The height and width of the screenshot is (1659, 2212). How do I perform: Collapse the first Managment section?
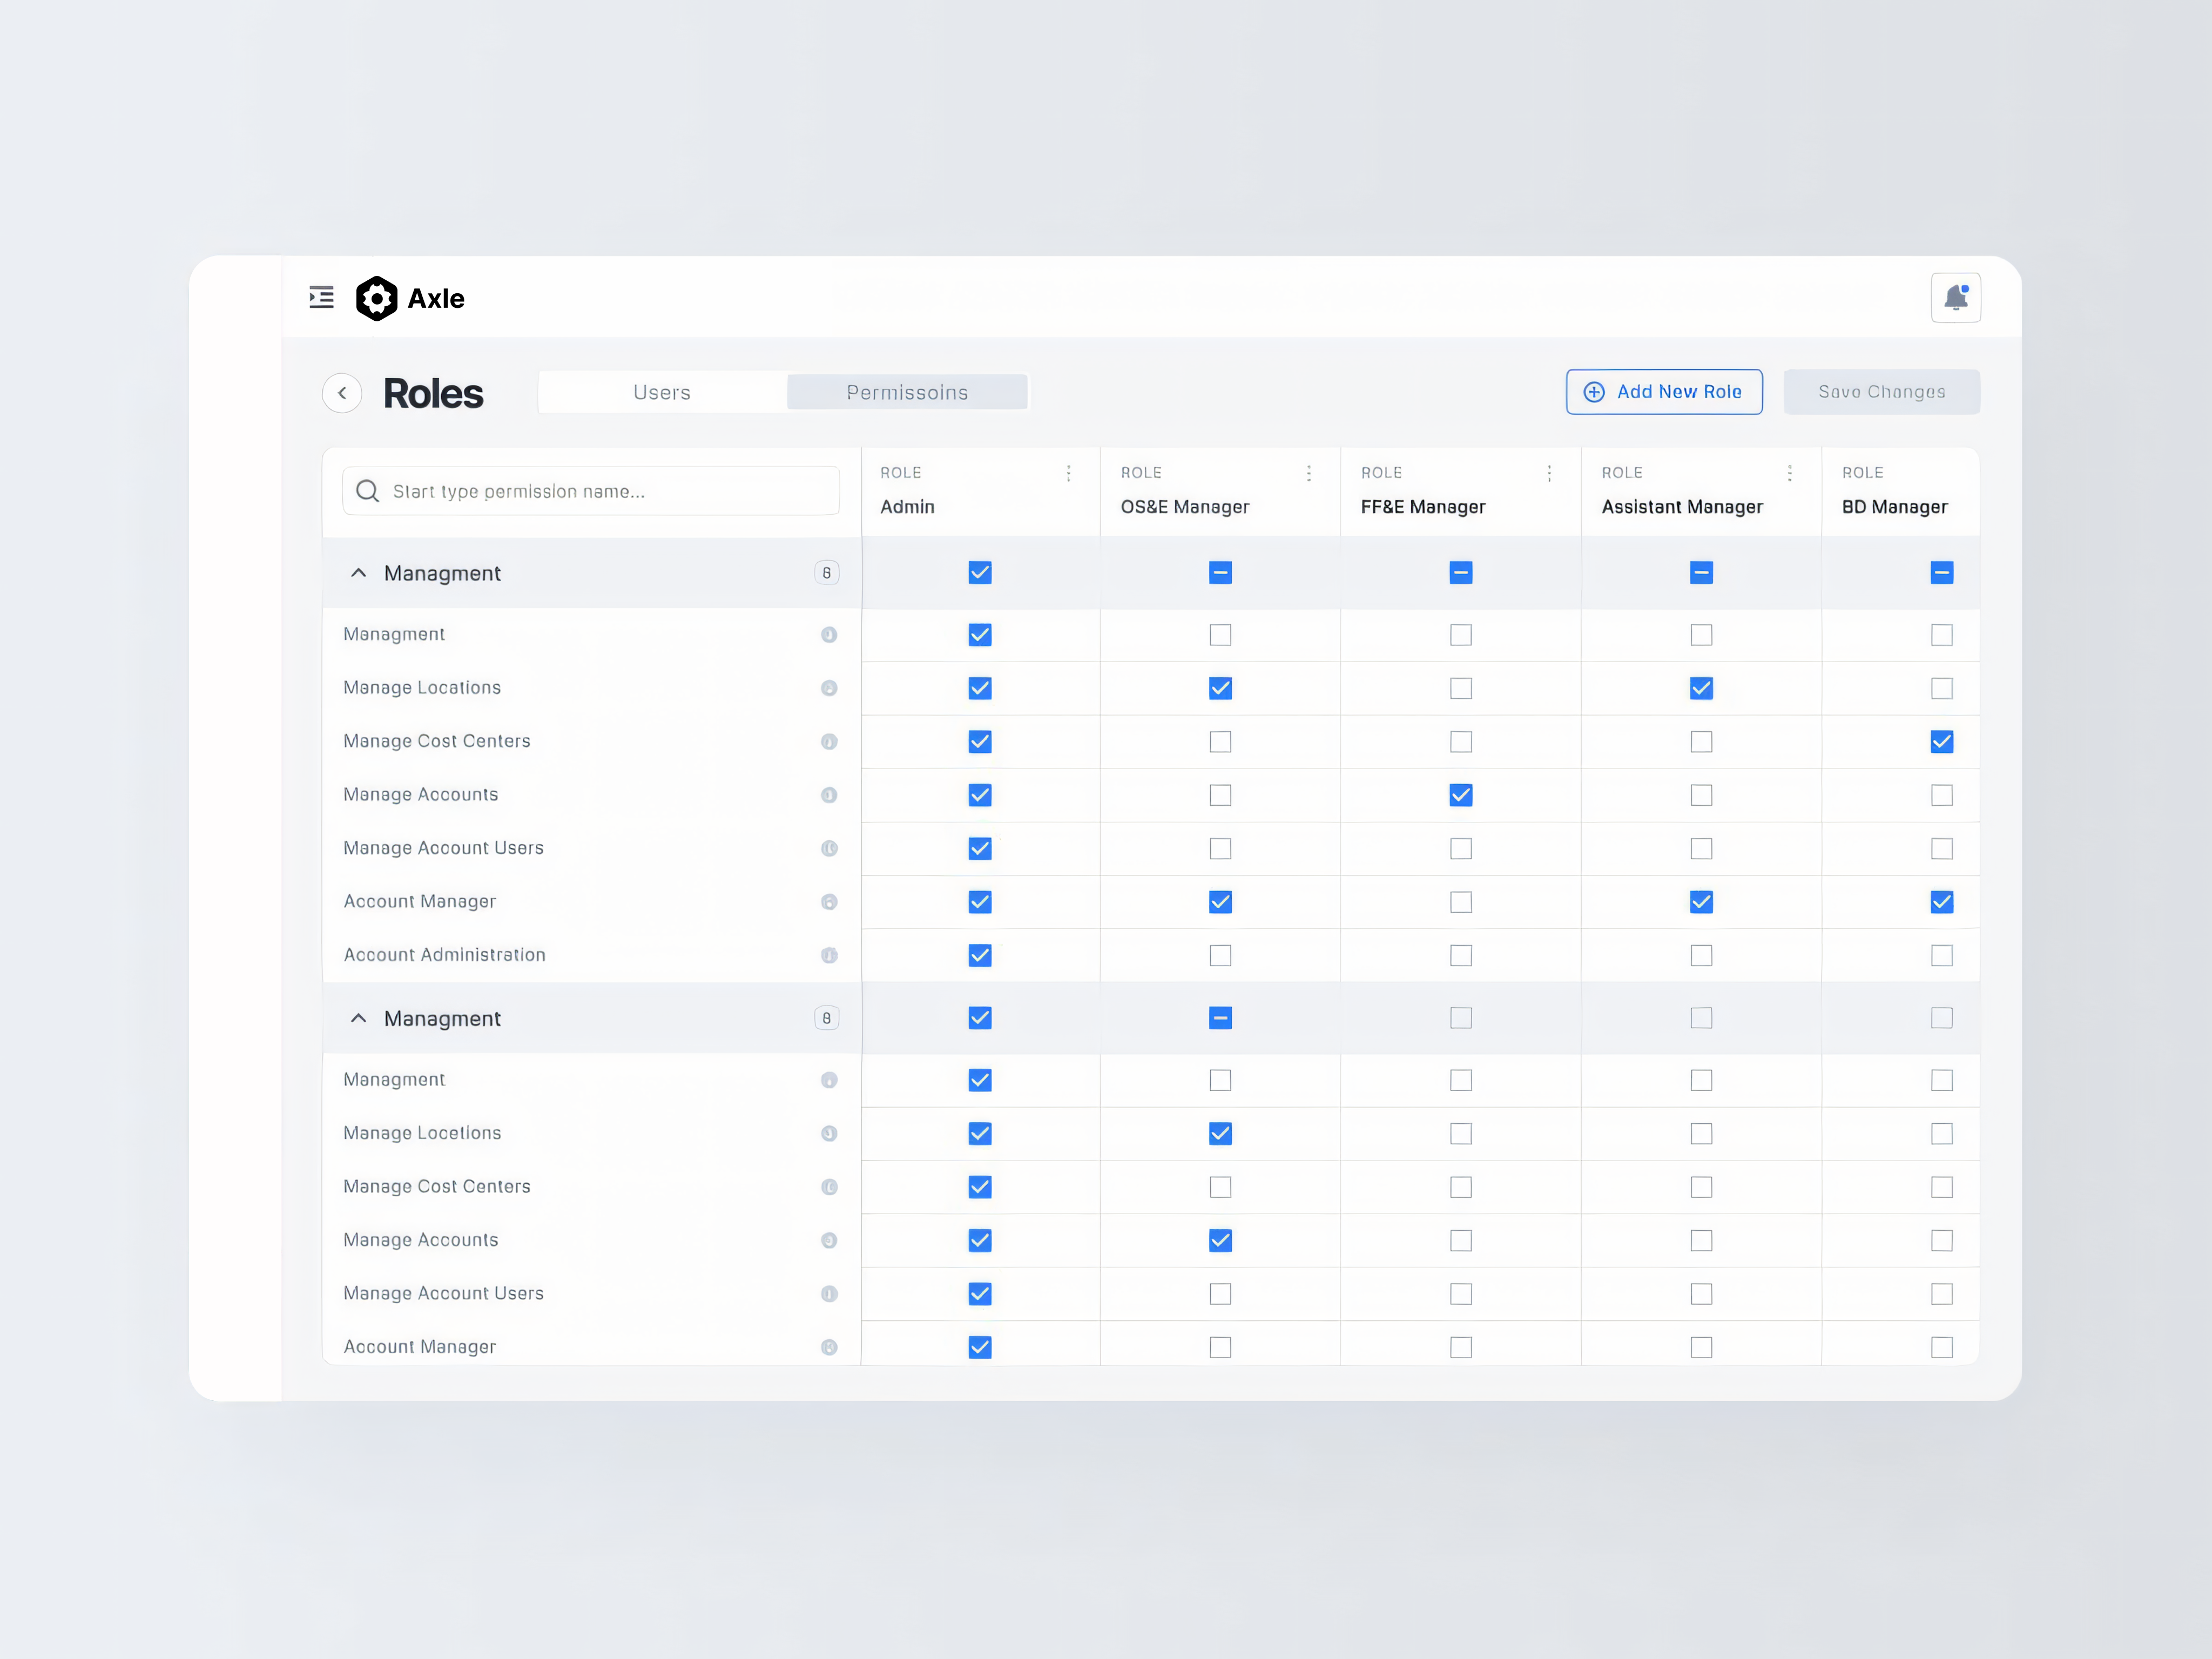click(x=358, y=572)
